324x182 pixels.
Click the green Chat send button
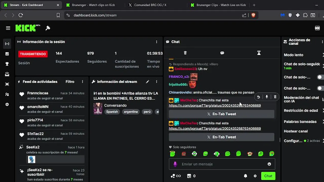268,176
